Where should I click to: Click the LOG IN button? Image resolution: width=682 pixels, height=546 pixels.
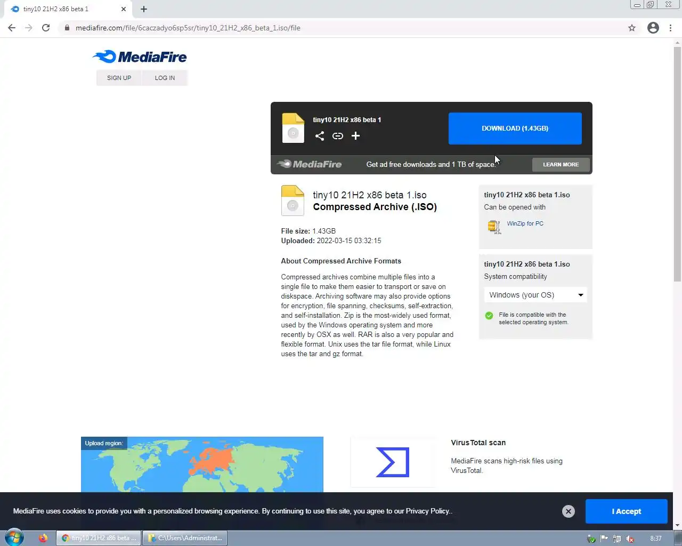coord(165,78)
